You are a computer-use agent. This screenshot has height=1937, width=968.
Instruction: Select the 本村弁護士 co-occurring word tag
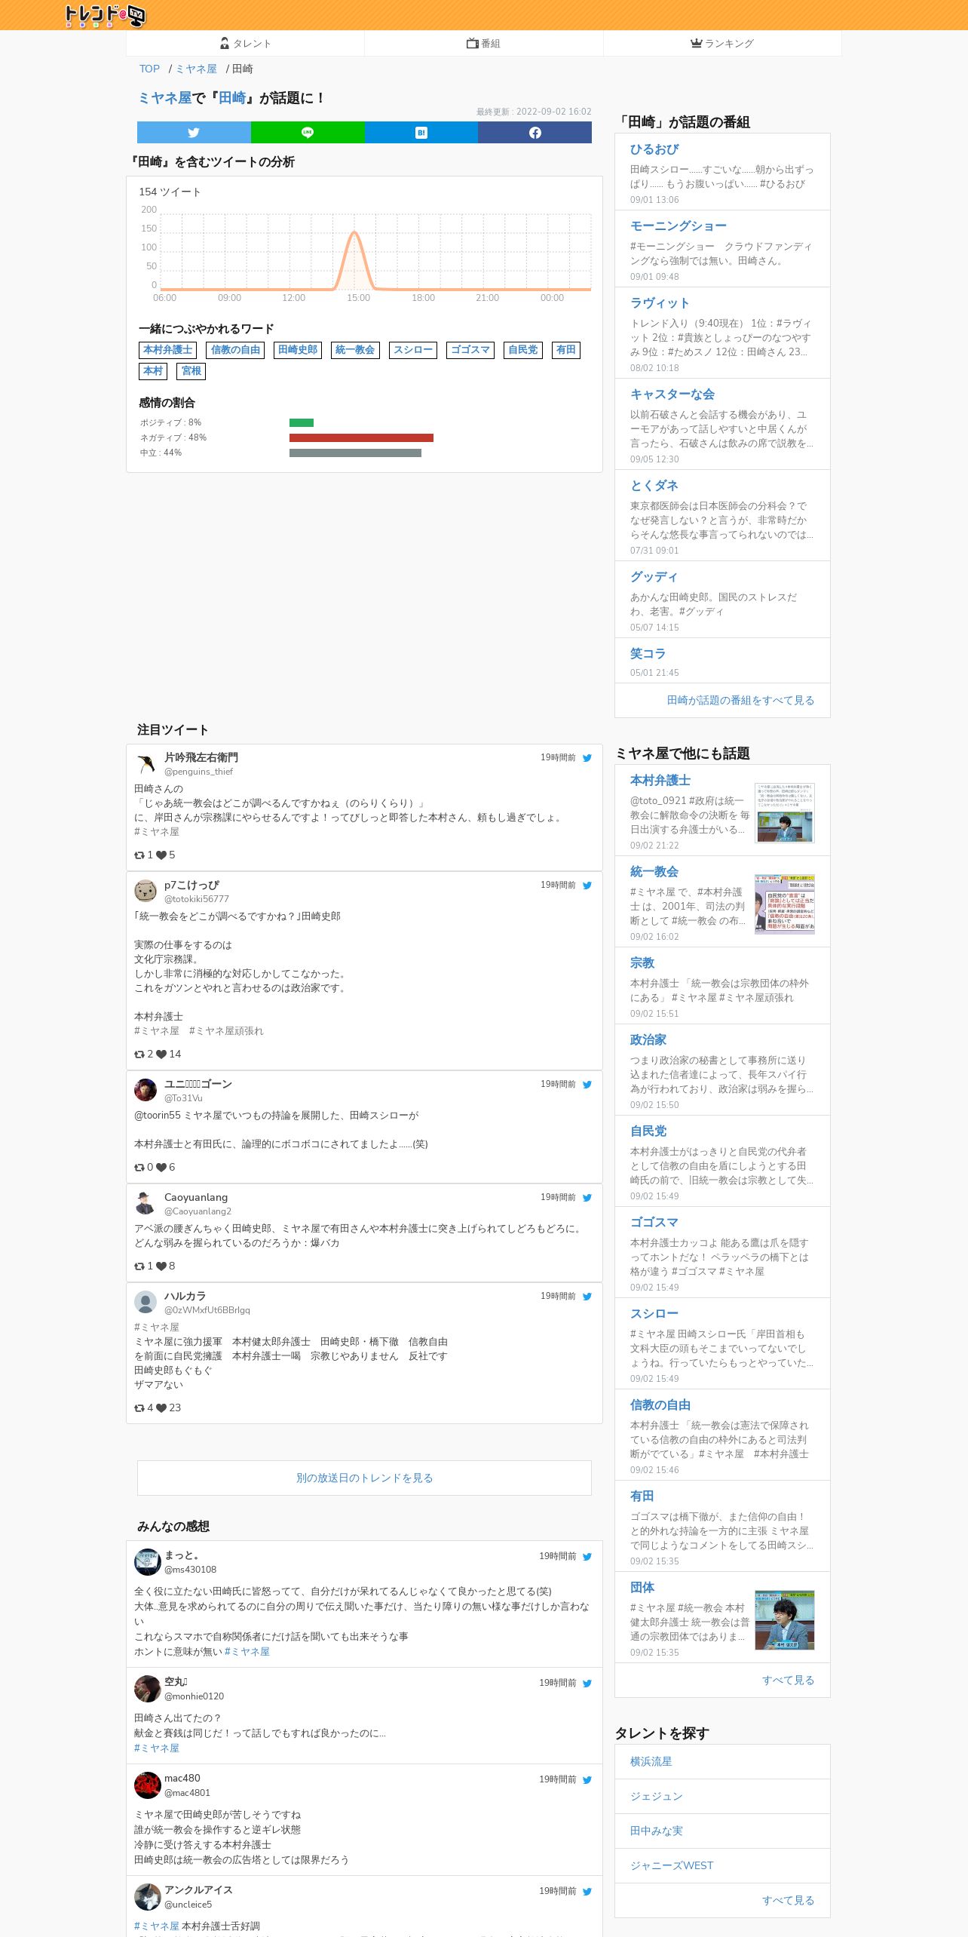[x=168, y=350]
